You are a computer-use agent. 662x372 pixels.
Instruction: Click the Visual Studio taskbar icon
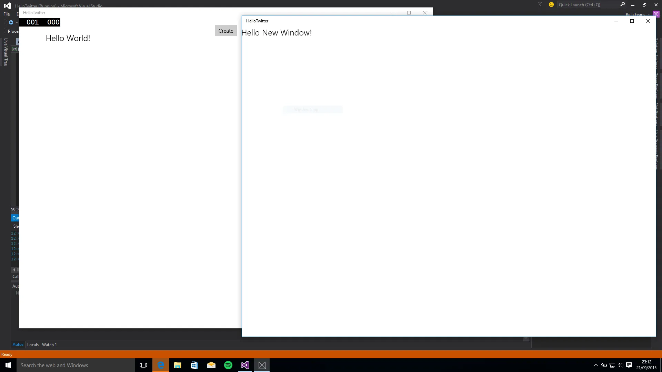tap(245, 365)
